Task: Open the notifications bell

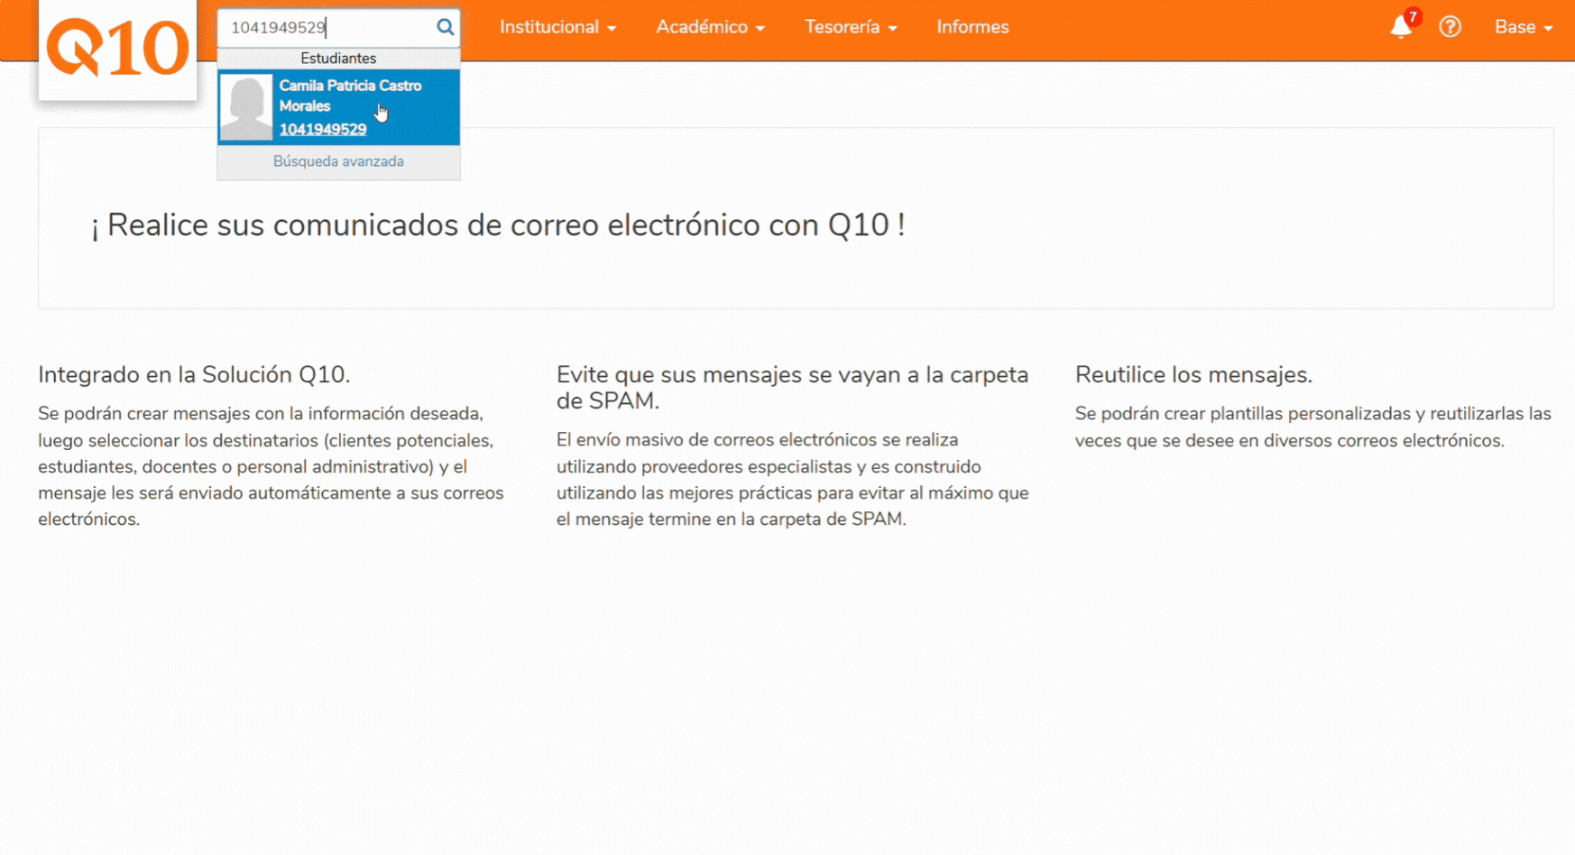Action: 1401,27
